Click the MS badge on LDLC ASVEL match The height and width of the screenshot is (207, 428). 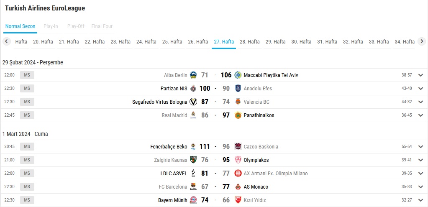[x=27, y=174]
